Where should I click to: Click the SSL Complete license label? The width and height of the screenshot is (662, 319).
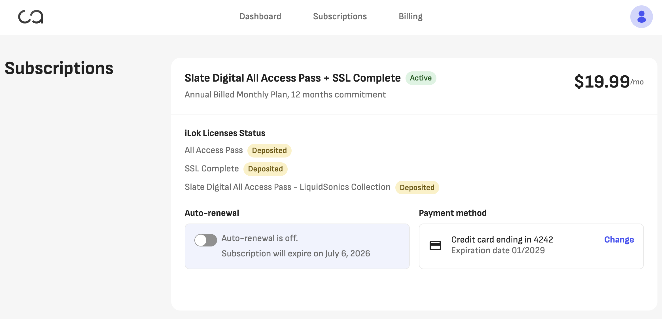pos(212,169)
